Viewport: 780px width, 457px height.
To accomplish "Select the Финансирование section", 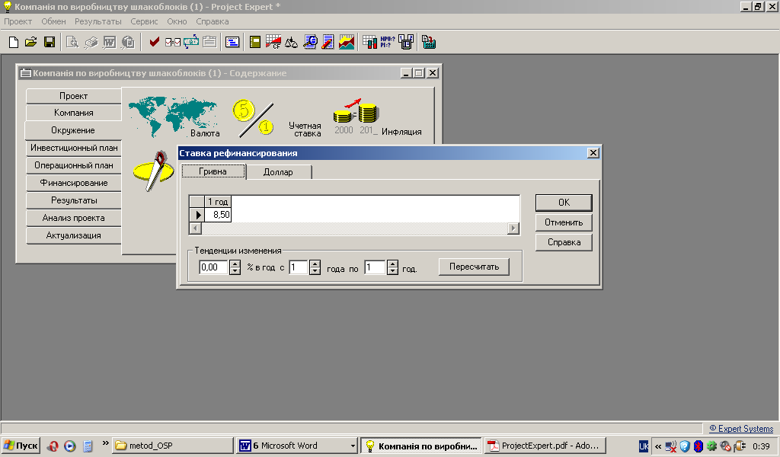I will 74,183.
